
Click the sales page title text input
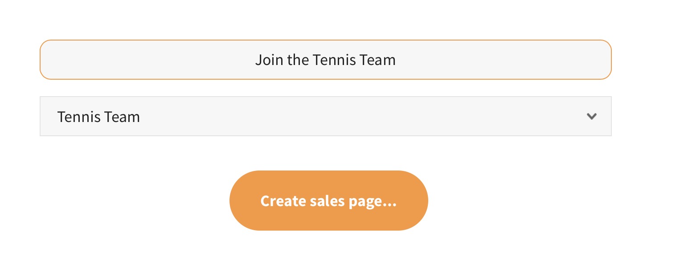[x=325, y=60]
